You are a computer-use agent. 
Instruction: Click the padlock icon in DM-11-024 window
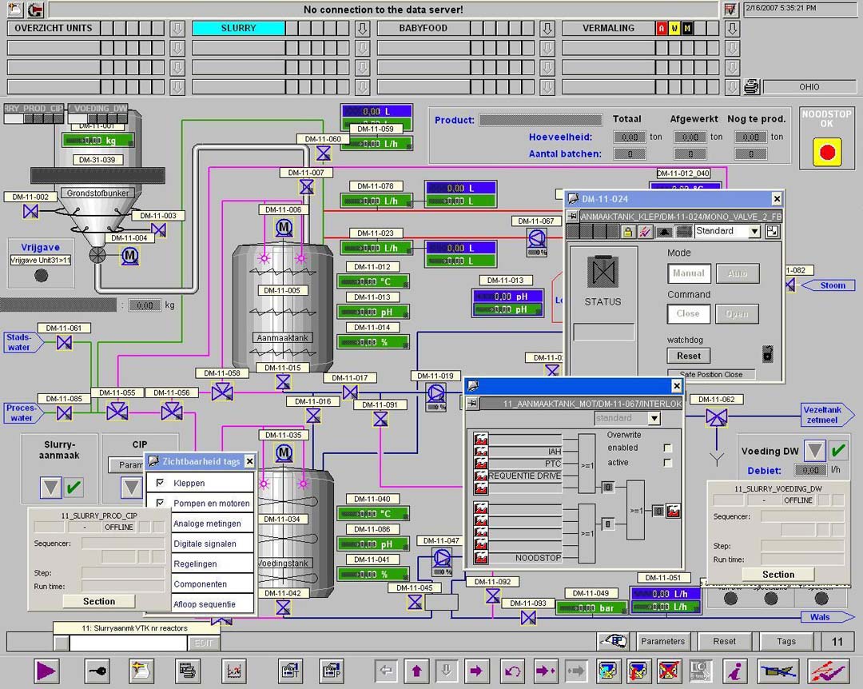(x=628, y=232)
